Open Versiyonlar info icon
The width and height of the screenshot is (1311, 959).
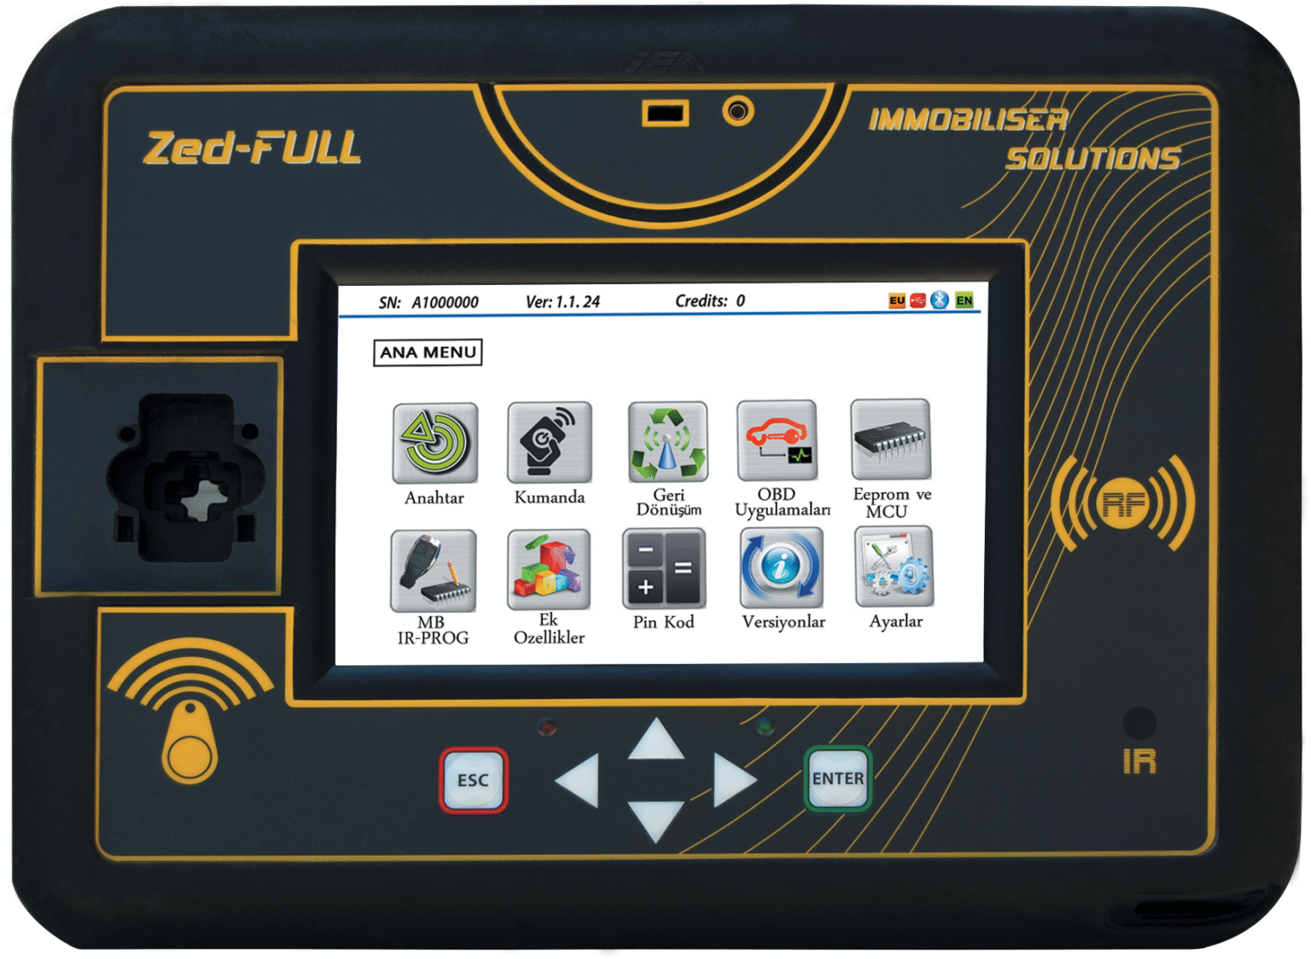781,567
